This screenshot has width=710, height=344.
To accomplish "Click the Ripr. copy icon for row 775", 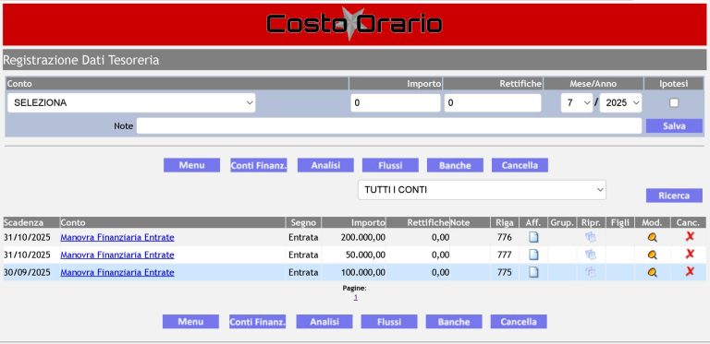I will (591, 272).
